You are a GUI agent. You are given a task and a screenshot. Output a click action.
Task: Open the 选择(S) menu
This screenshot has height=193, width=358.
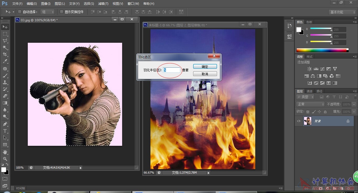[89, 4]
